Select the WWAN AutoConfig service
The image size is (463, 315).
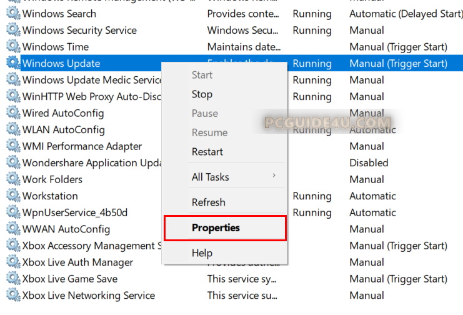tap(66, 229)
